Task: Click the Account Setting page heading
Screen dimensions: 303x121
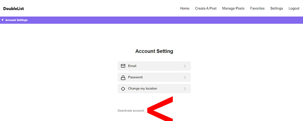Action: coord(154,51)
